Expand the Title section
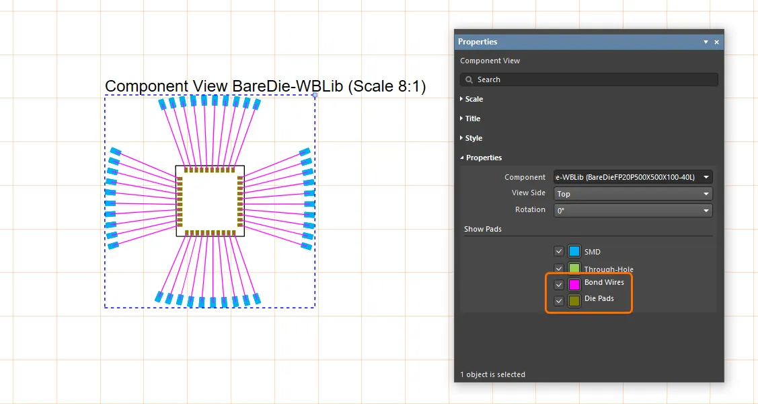 pos(472,119)
